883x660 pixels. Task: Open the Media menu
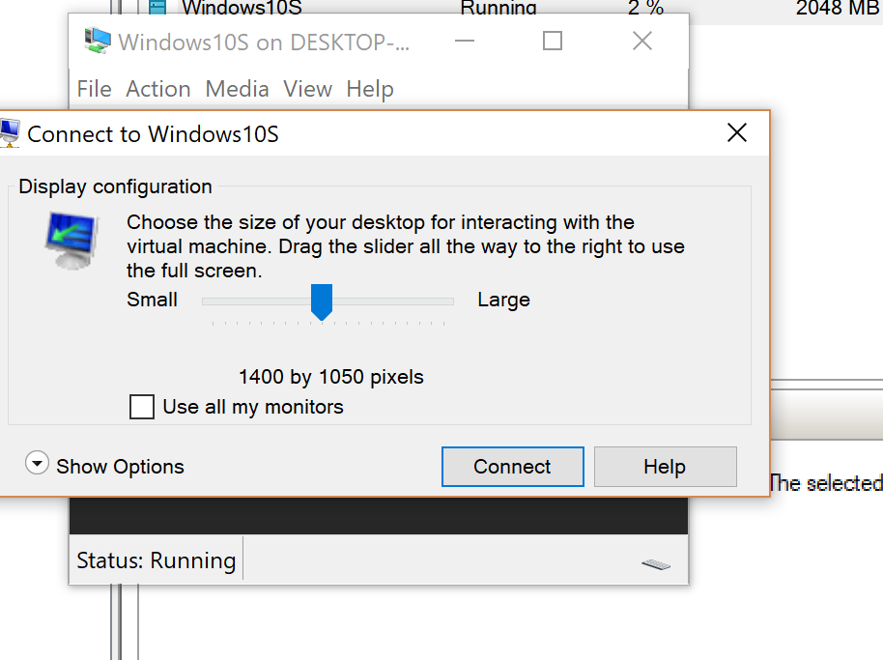tap(237, 89)
